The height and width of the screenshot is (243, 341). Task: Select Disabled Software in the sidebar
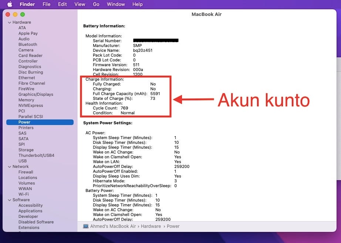pos(36,222)
